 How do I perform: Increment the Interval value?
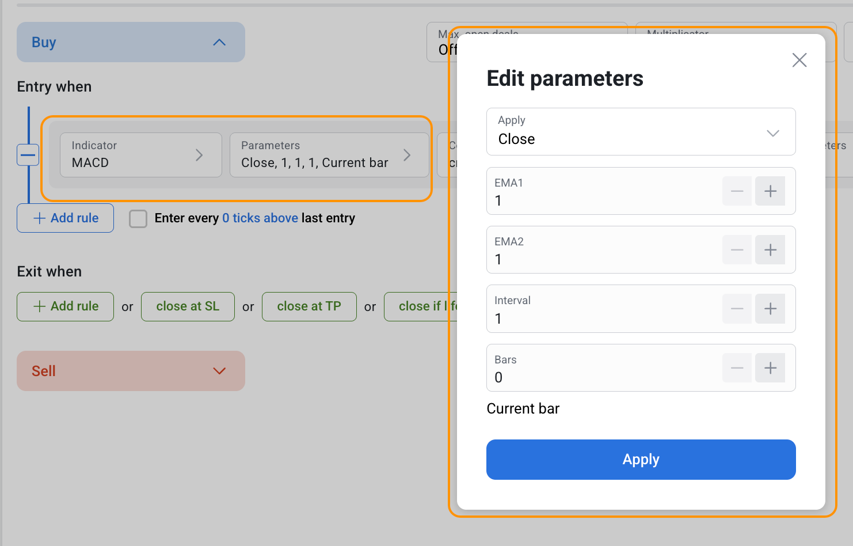point(770,309)
